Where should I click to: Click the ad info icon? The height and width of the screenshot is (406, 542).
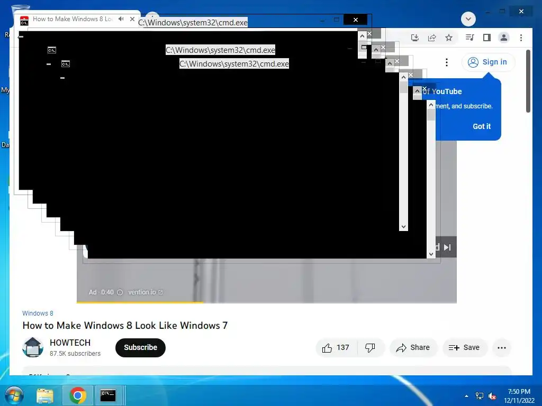[120, 292]
